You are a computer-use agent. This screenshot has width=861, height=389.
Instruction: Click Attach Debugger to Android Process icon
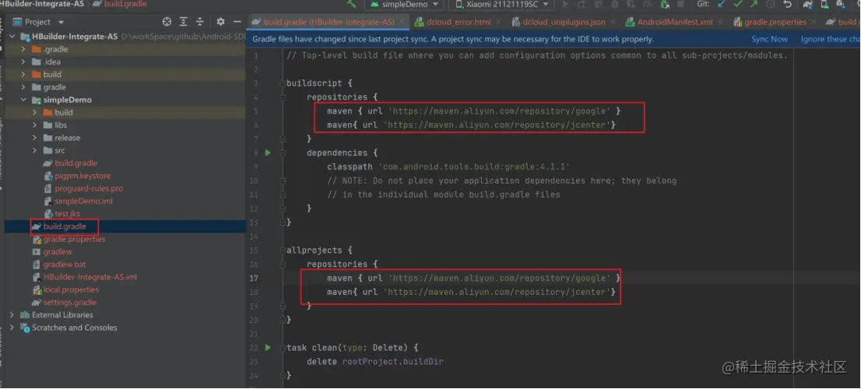(664, 4)
